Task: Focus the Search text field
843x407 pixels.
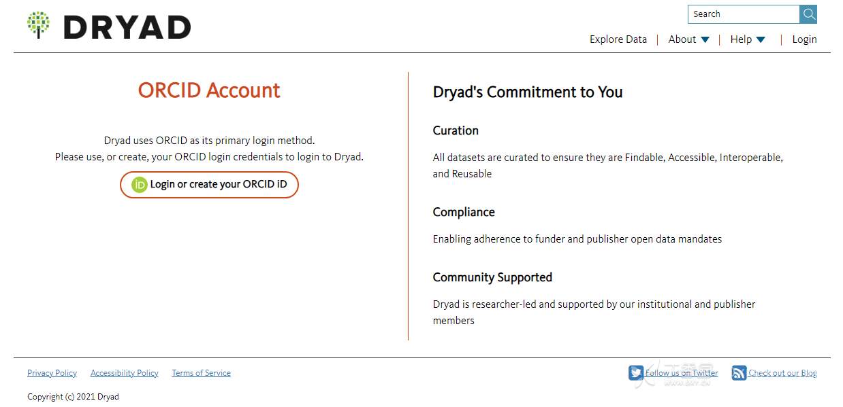Action: 744,14
